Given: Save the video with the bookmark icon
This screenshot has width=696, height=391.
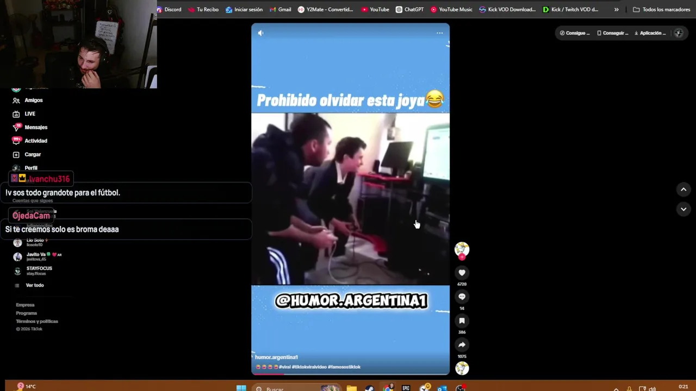Looking at the screenshot, I should [462, 320].
